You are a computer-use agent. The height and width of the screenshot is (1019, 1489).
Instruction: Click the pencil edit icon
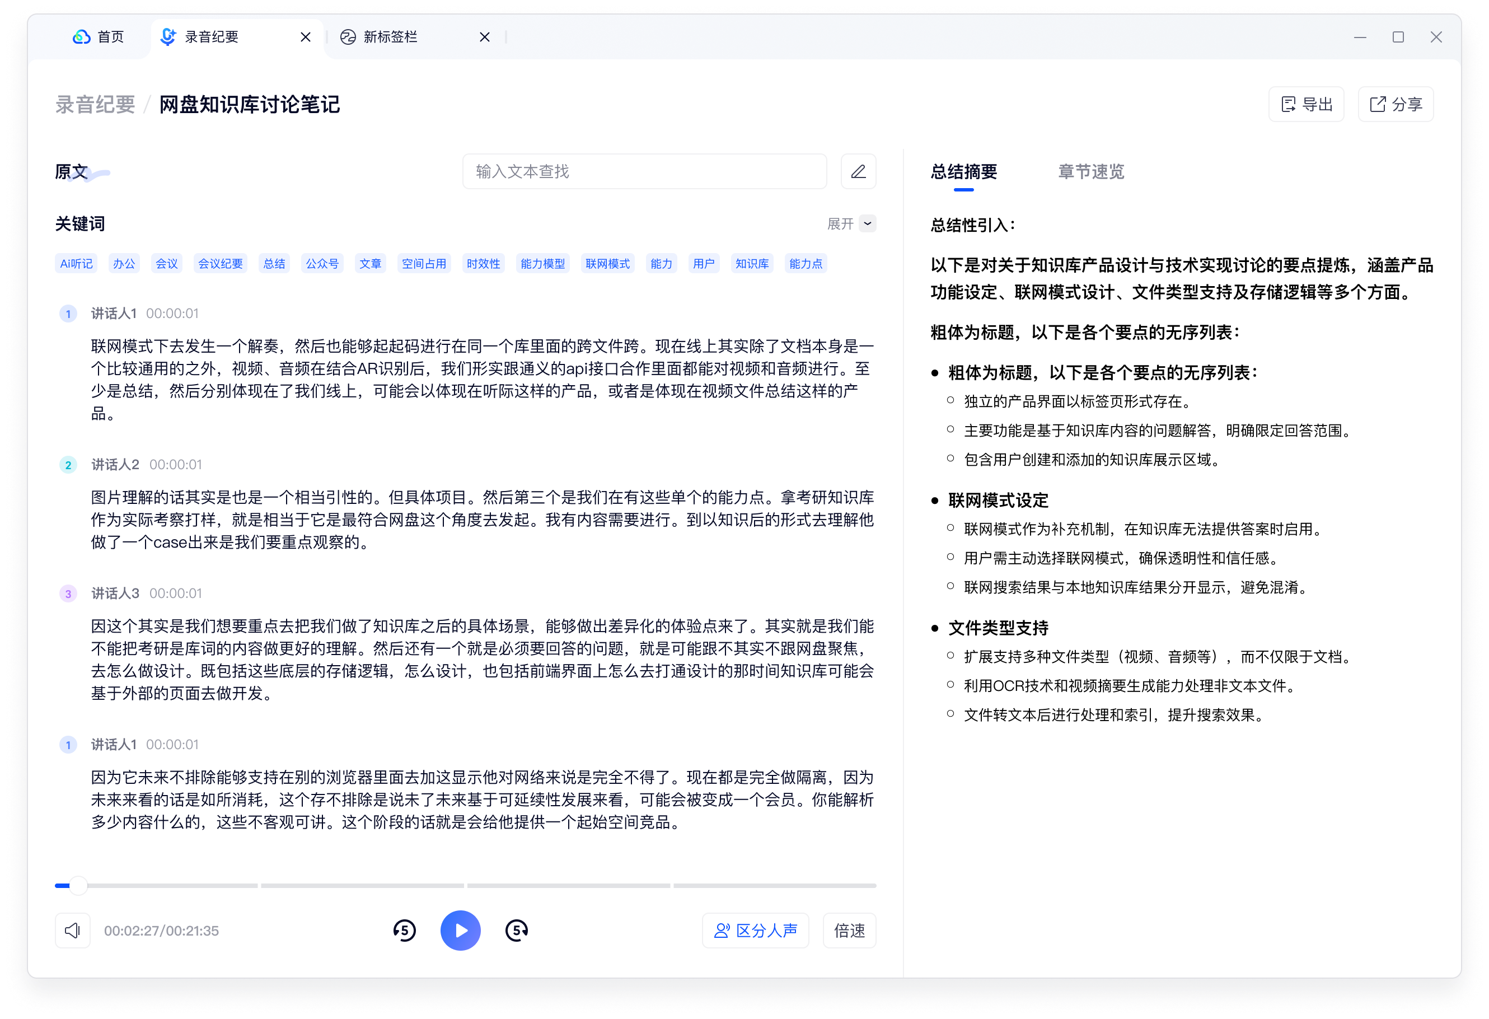coord(858,172)
